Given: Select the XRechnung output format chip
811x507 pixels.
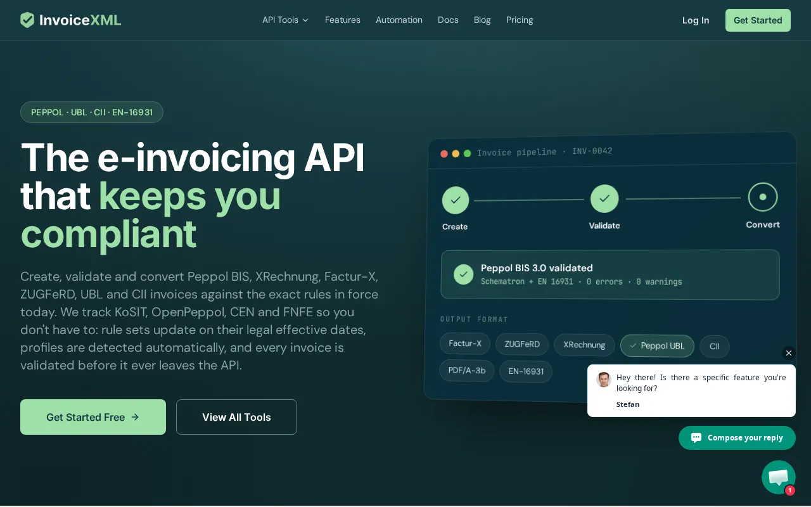Looking at the screenshot, I should point(584,345).
